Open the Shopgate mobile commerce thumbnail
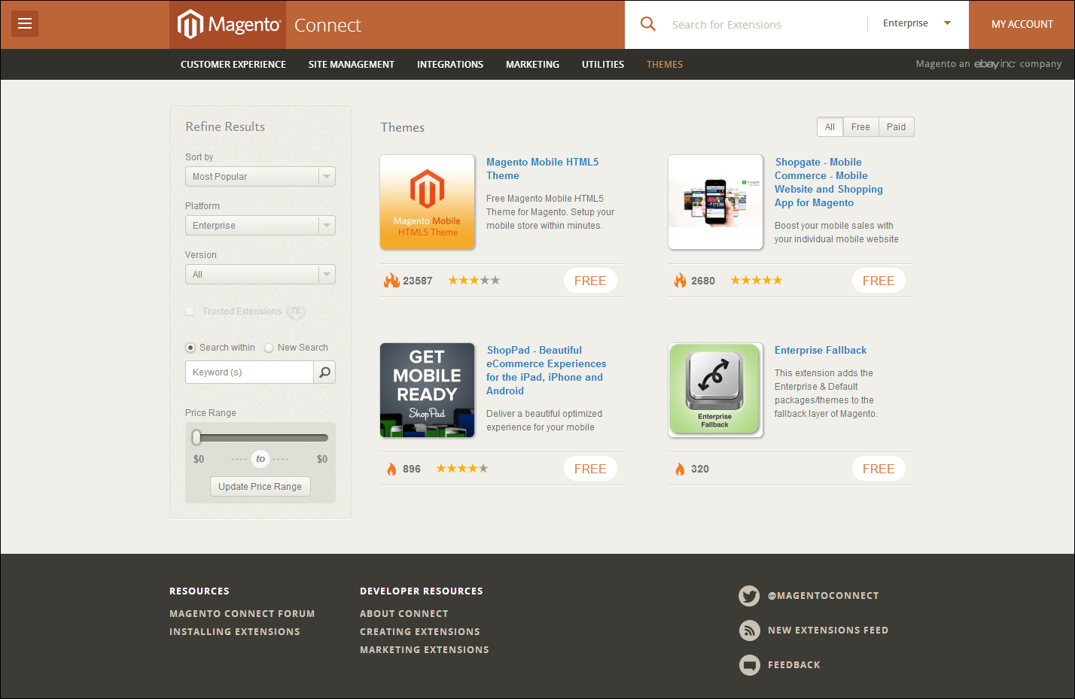Viewport: 1075px width, 699px height. (x=716, y=202)
